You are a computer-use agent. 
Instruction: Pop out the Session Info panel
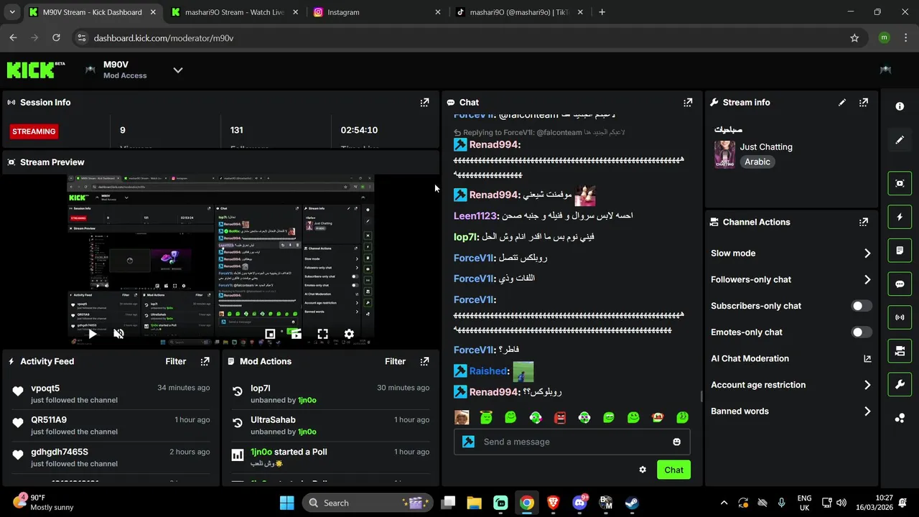(x=424, y=103)
